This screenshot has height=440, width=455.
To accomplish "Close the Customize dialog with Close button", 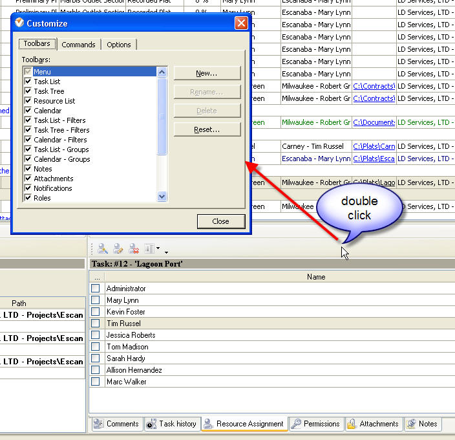I will pos(220,221).
